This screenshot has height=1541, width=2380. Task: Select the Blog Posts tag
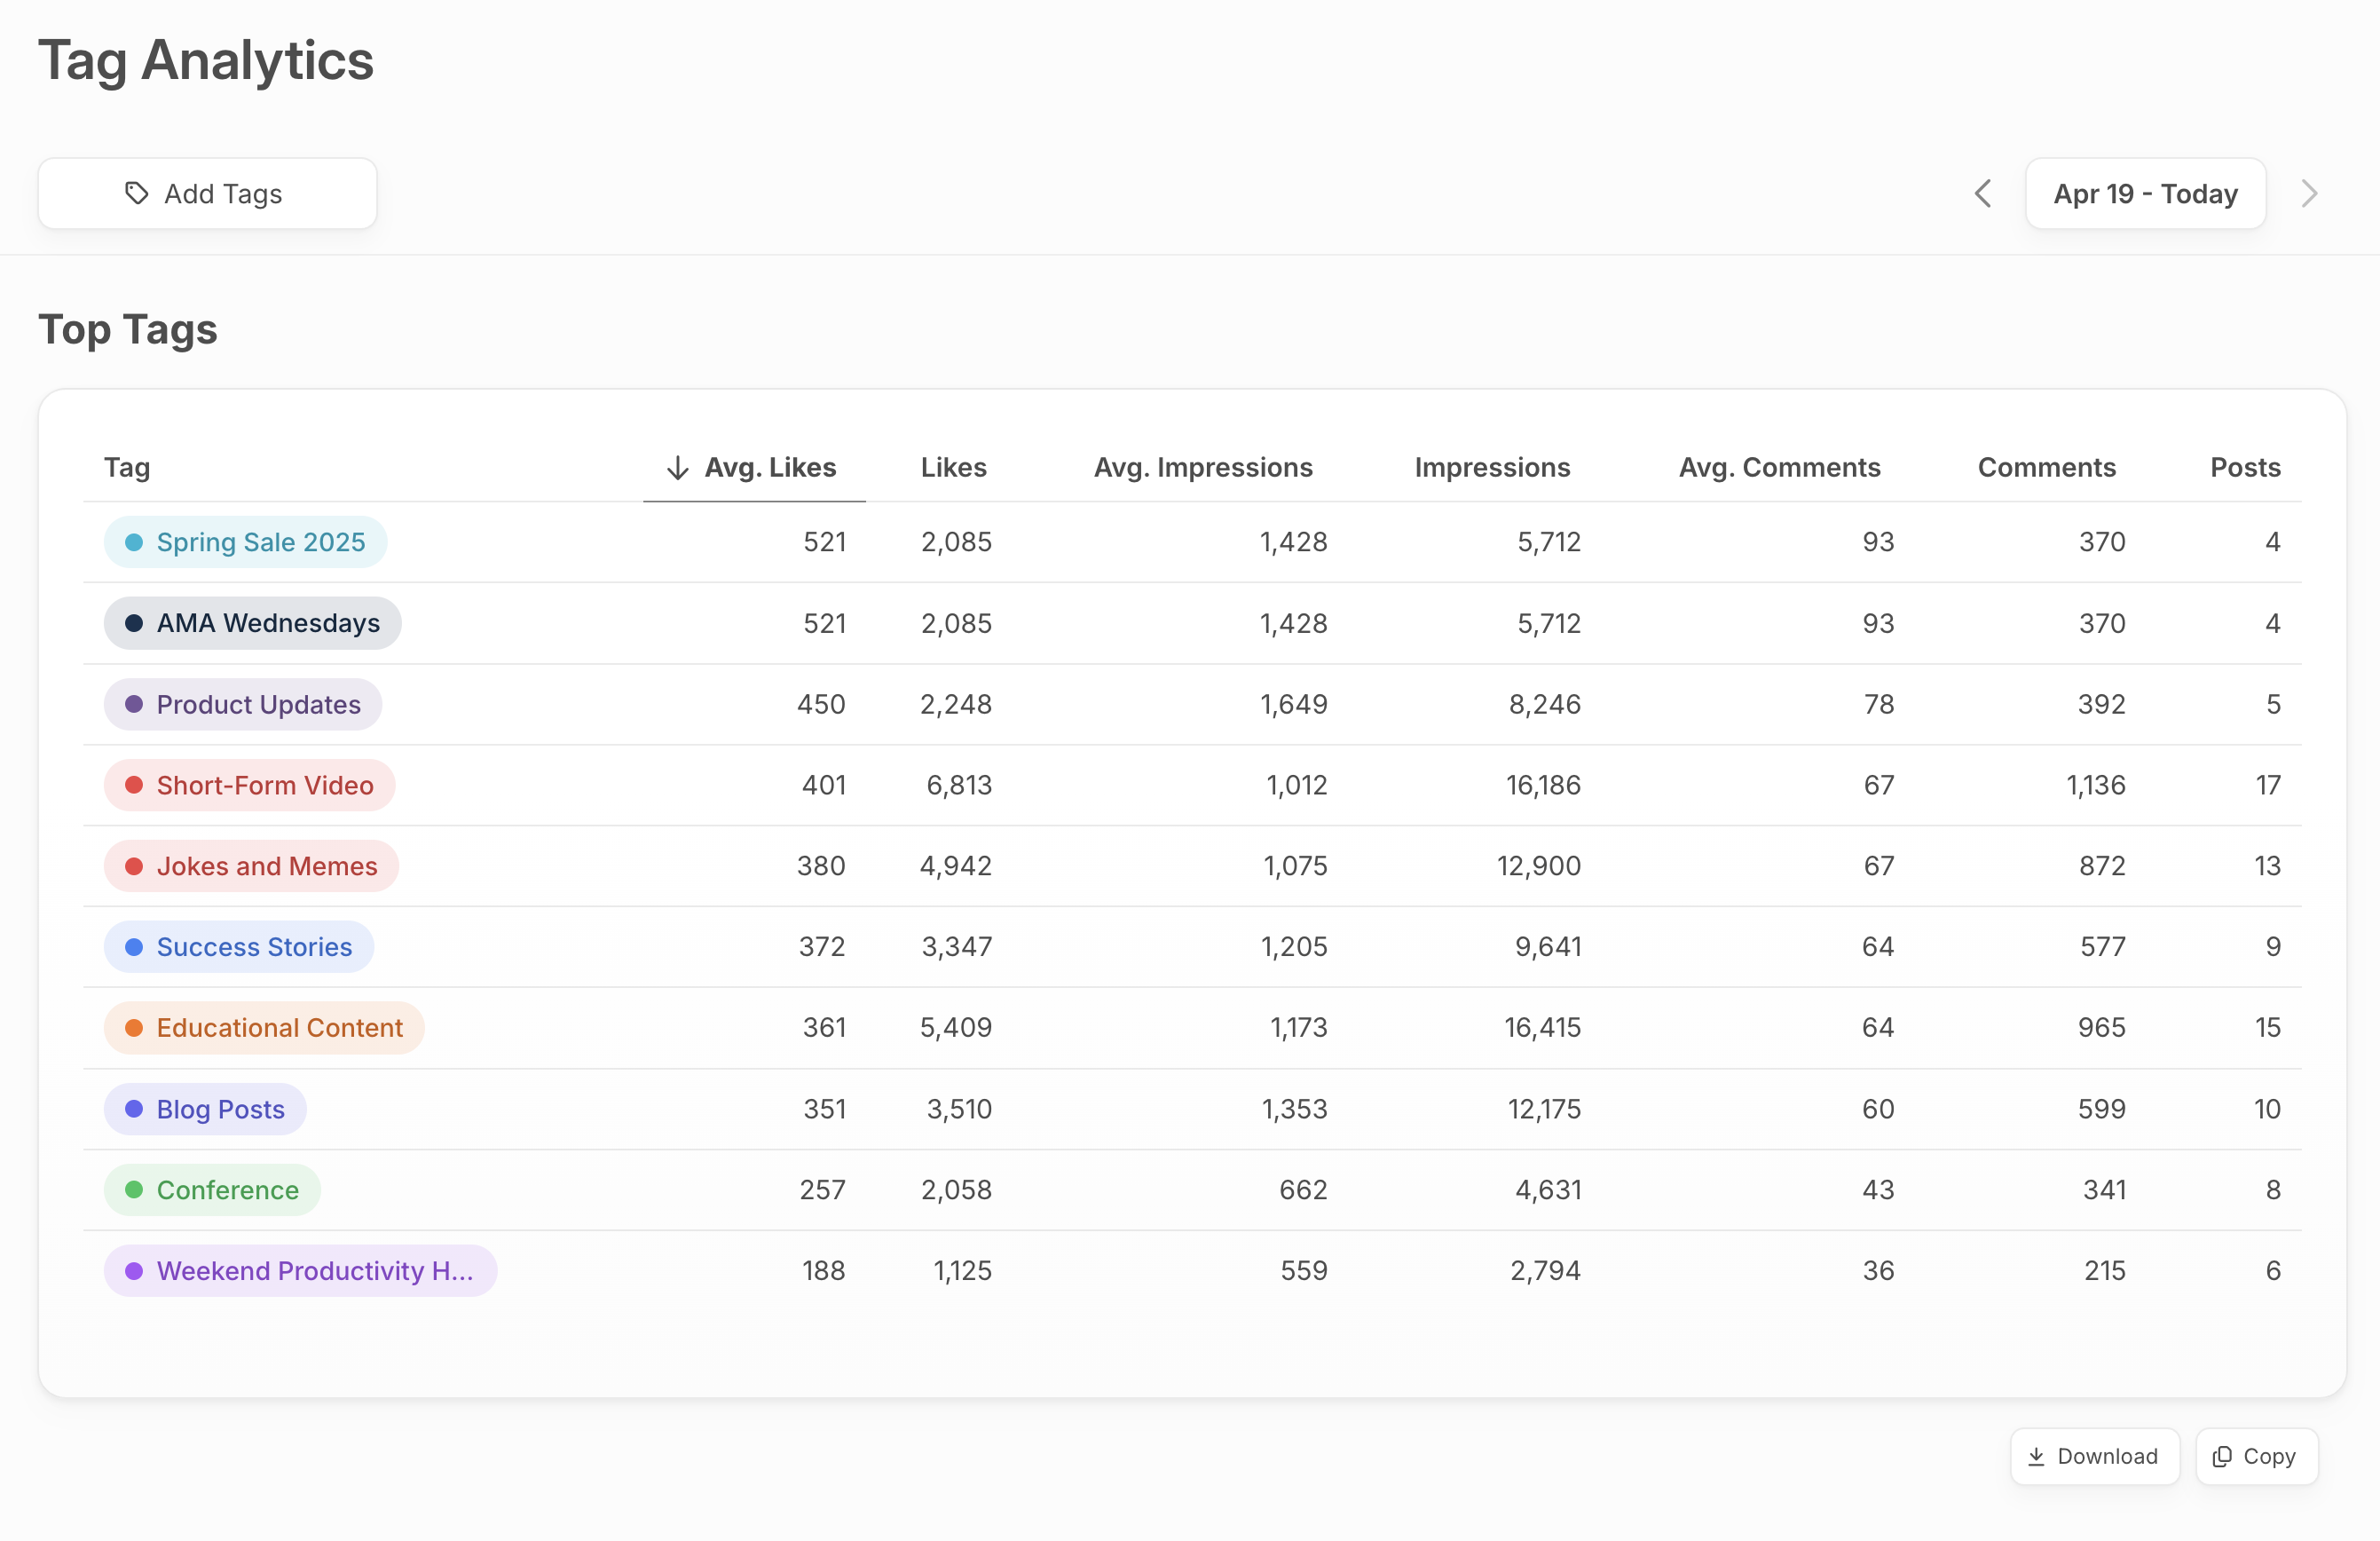205,1109
